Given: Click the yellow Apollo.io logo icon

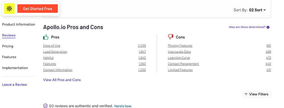Looking at the screenshot, I should pos(9,9).
